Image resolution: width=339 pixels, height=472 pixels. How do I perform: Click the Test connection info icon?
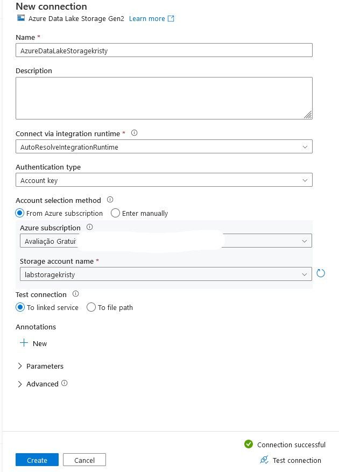(x=76, y=294)
